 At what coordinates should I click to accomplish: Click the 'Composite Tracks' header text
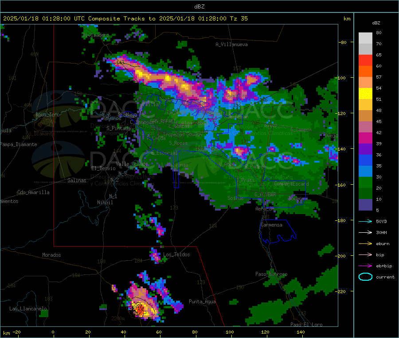[x=116, y=19]
